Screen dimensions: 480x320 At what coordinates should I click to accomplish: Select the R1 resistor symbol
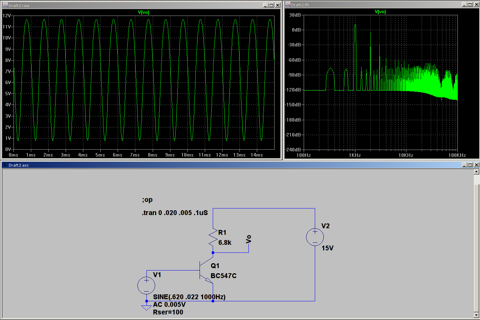[x=213, y=238]
